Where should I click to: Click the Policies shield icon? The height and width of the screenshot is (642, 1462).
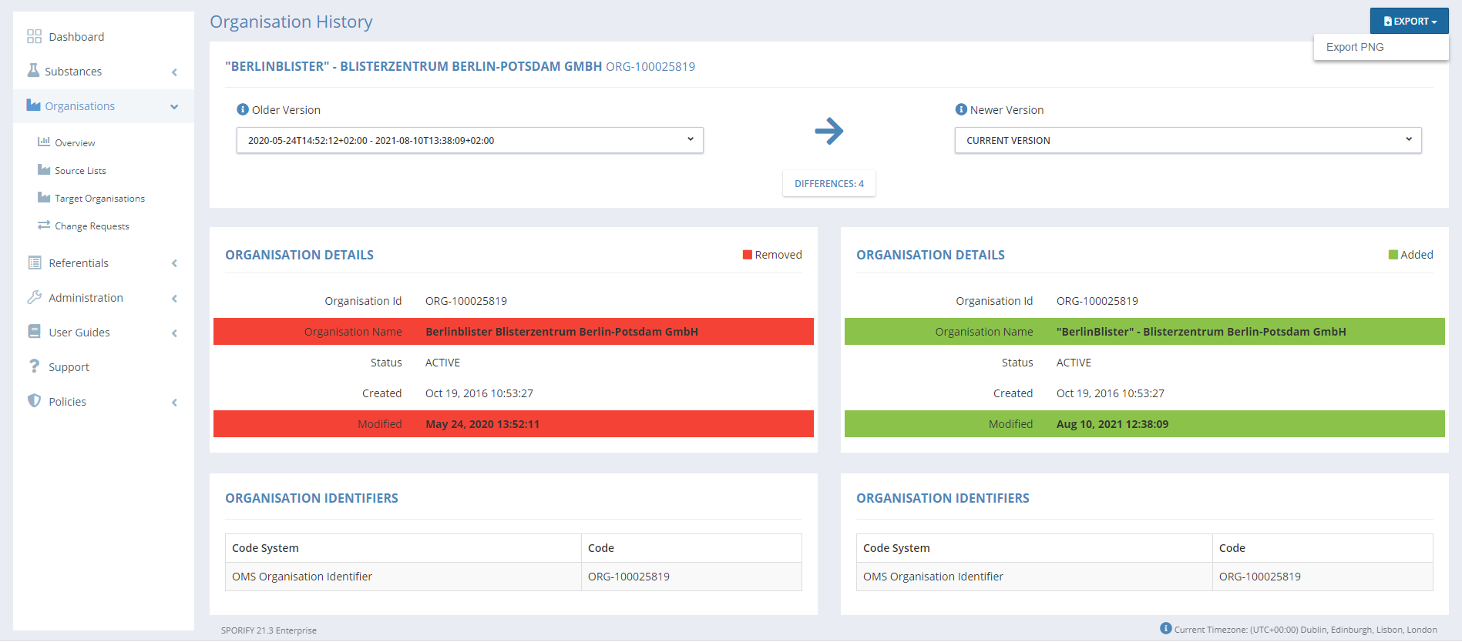pos(34,401)
